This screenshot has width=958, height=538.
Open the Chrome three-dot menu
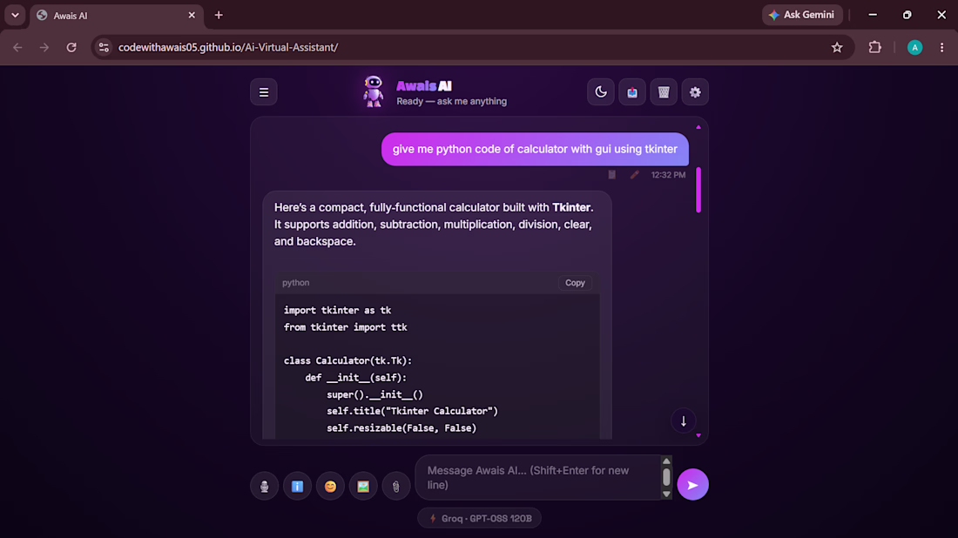click(941, 47)
